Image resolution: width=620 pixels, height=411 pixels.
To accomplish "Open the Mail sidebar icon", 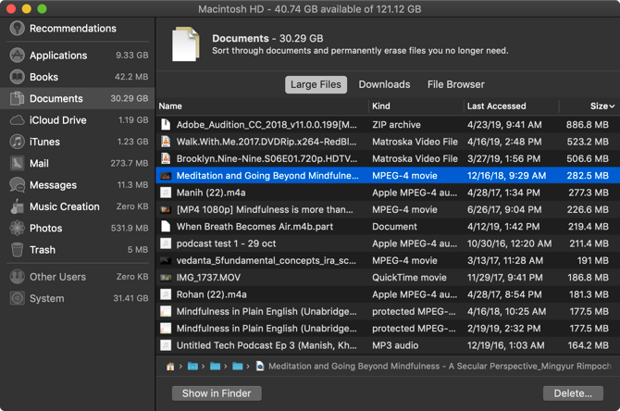I will click(x=17, y=163).
